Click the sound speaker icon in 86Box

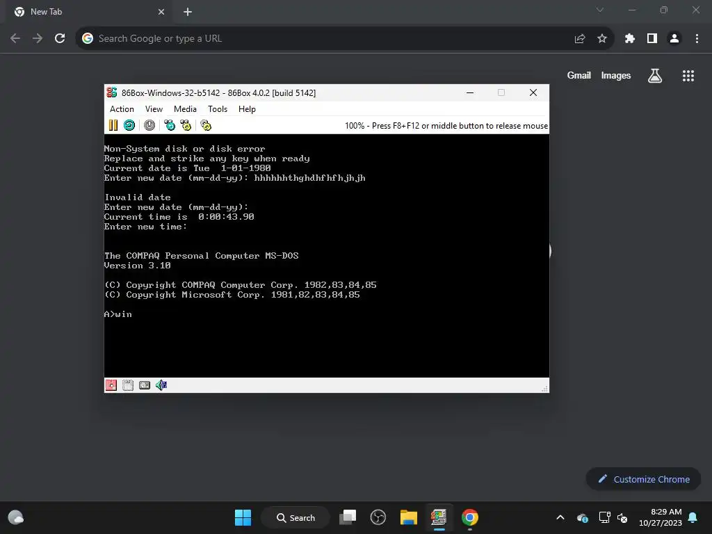[161, 385]
